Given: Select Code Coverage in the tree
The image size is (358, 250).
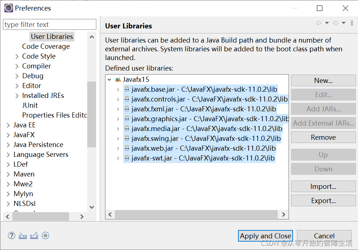Looking at the screenshot, I should pyautogui.click(x=46, y=46).
